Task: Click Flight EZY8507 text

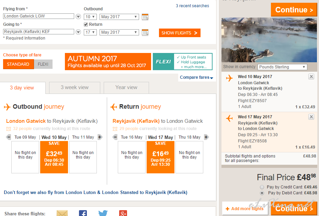Action: pos(252,101)
